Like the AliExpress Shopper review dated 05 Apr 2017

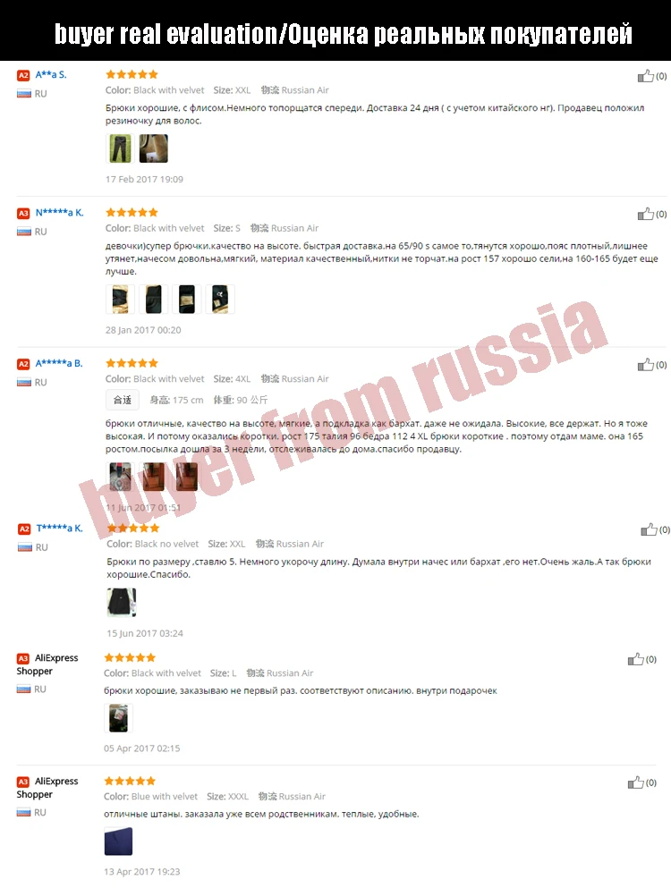point(636,659)
